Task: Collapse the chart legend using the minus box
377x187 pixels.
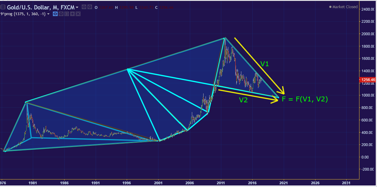Action: [3, 7]
